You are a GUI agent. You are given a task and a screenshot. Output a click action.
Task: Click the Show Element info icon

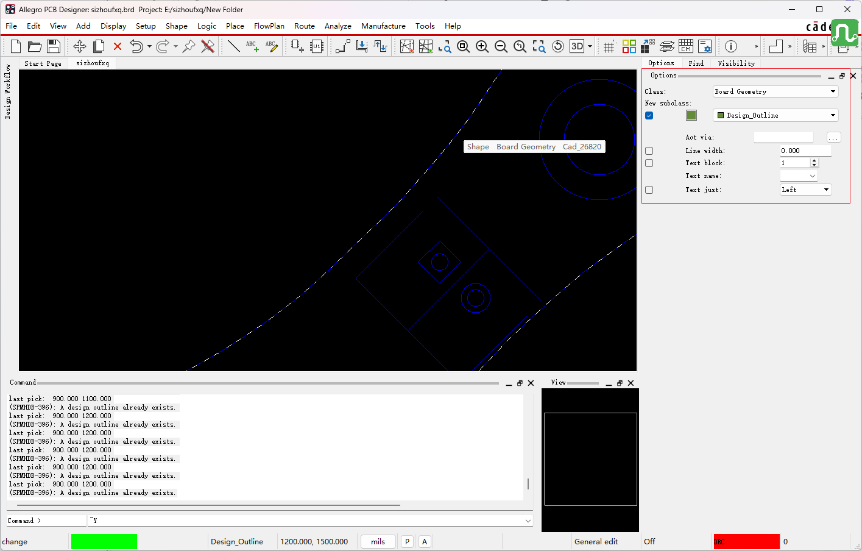pos(731,46)
